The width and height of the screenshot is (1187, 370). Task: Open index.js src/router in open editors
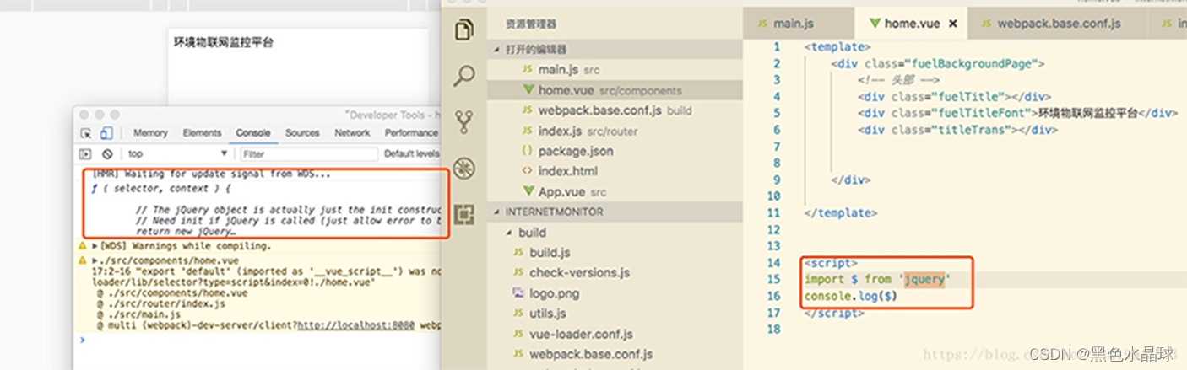615,131
